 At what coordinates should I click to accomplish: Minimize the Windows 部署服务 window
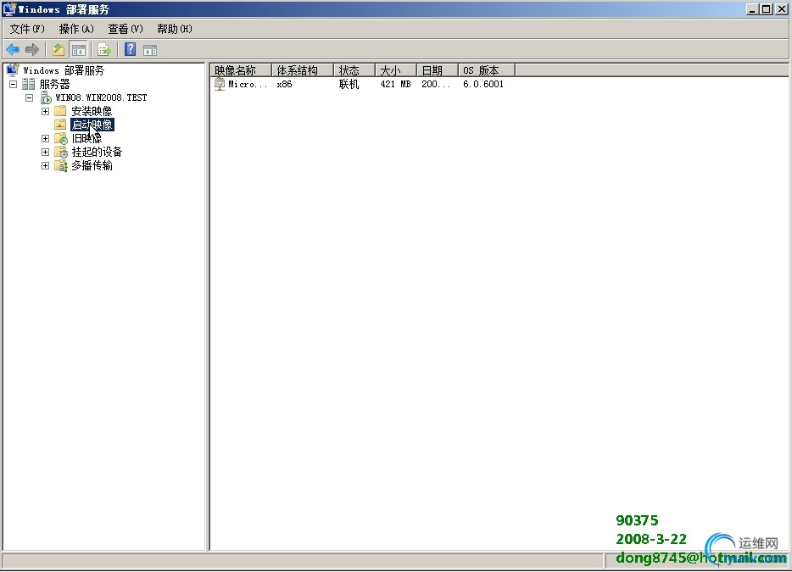click(753, 9)
